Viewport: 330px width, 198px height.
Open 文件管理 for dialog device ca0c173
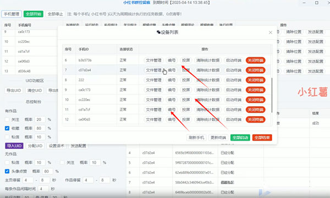click(x=153, y=90)
